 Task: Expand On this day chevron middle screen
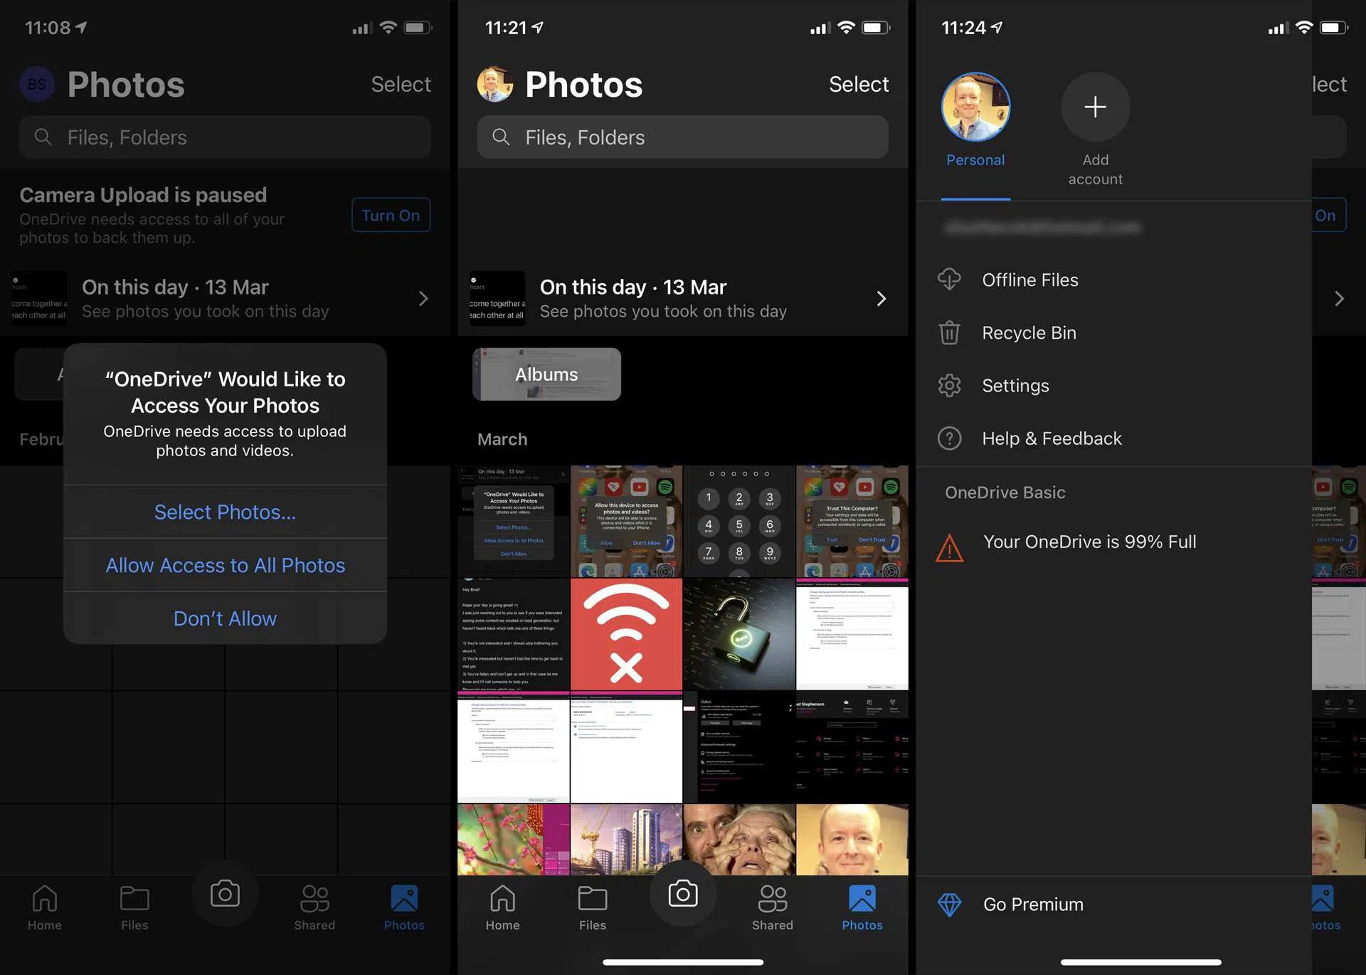point(881,298)
